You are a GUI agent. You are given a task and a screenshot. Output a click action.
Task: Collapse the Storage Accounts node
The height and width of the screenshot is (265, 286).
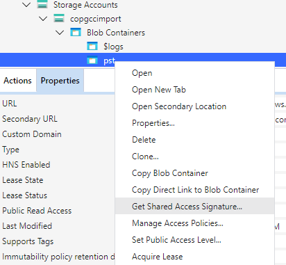point(26,5)
